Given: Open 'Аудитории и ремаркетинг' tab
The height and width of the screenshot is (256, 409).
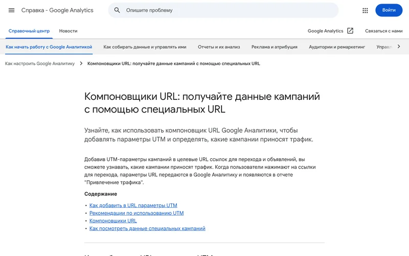Looking at the screenshot, I should click(x=337, y=47).
